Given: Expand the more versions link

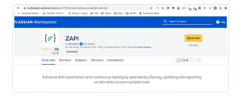Looking at the screenshot, I should tap(144, 47).
